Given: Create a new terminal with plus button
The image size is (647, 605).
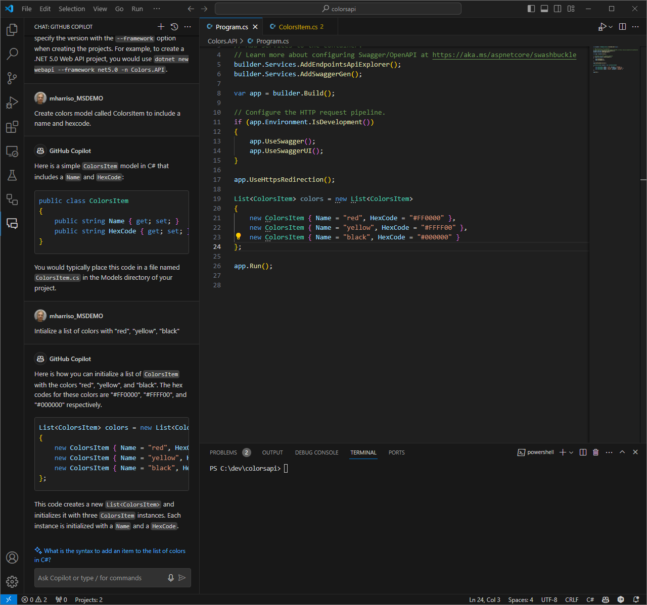Looking at the screenshot, I should point(563,452).
